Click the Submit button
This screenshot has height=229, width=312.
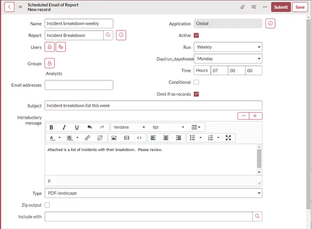point(280,7)
